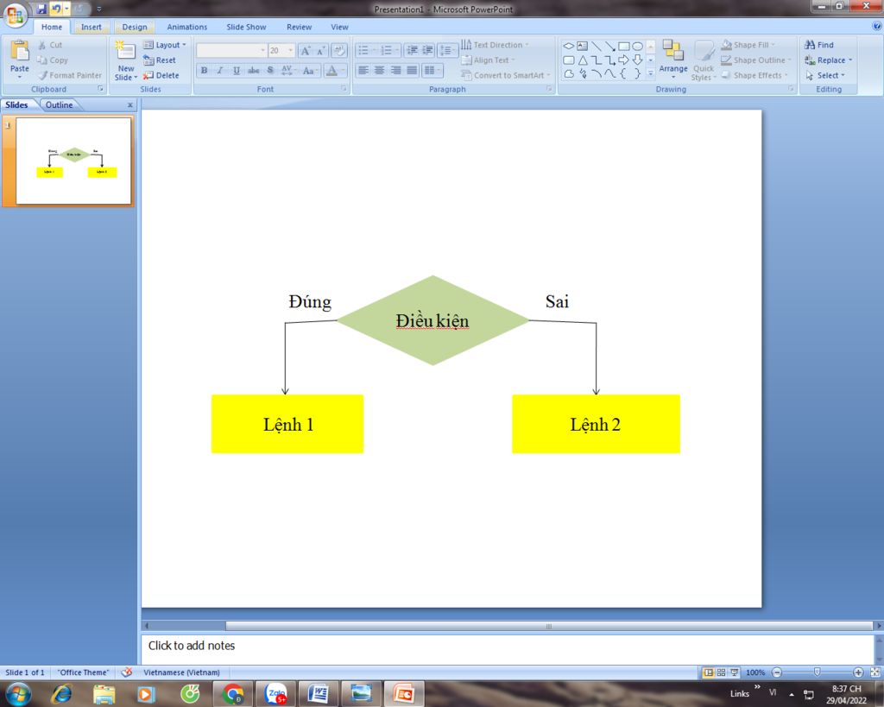Click the diamond shape in Shapes gallery
Image resolution: width=884 pixels, height=707 pixels.
(x=568, y=47)
